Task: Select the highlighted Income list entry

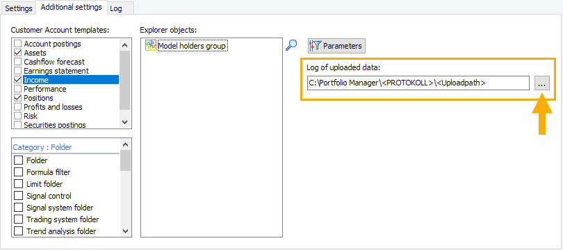Action: coord(71,80)
